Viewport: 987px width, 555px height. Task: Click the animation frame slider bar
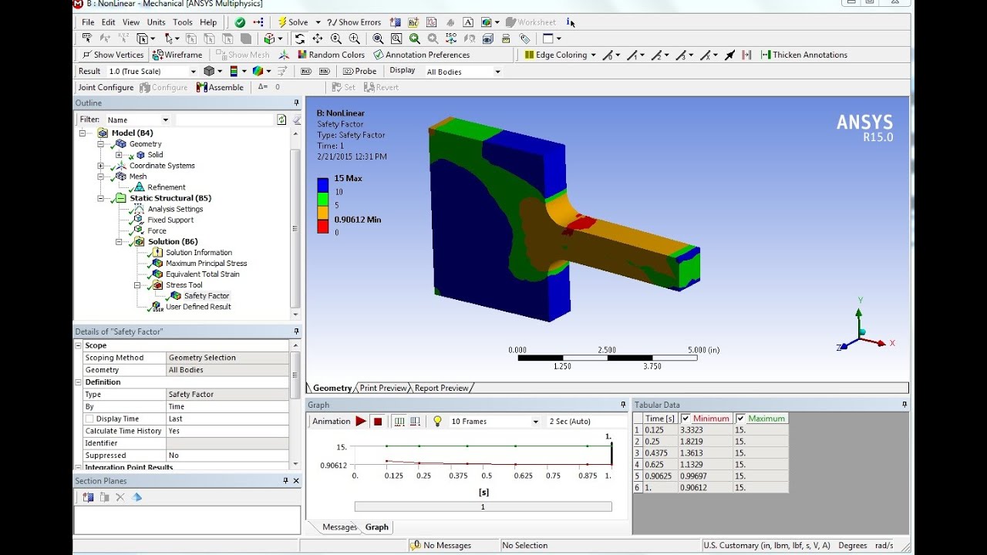click(483, 506)
